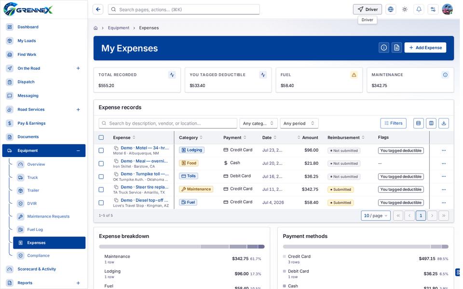Click the Driver role button

click(368, 10)
